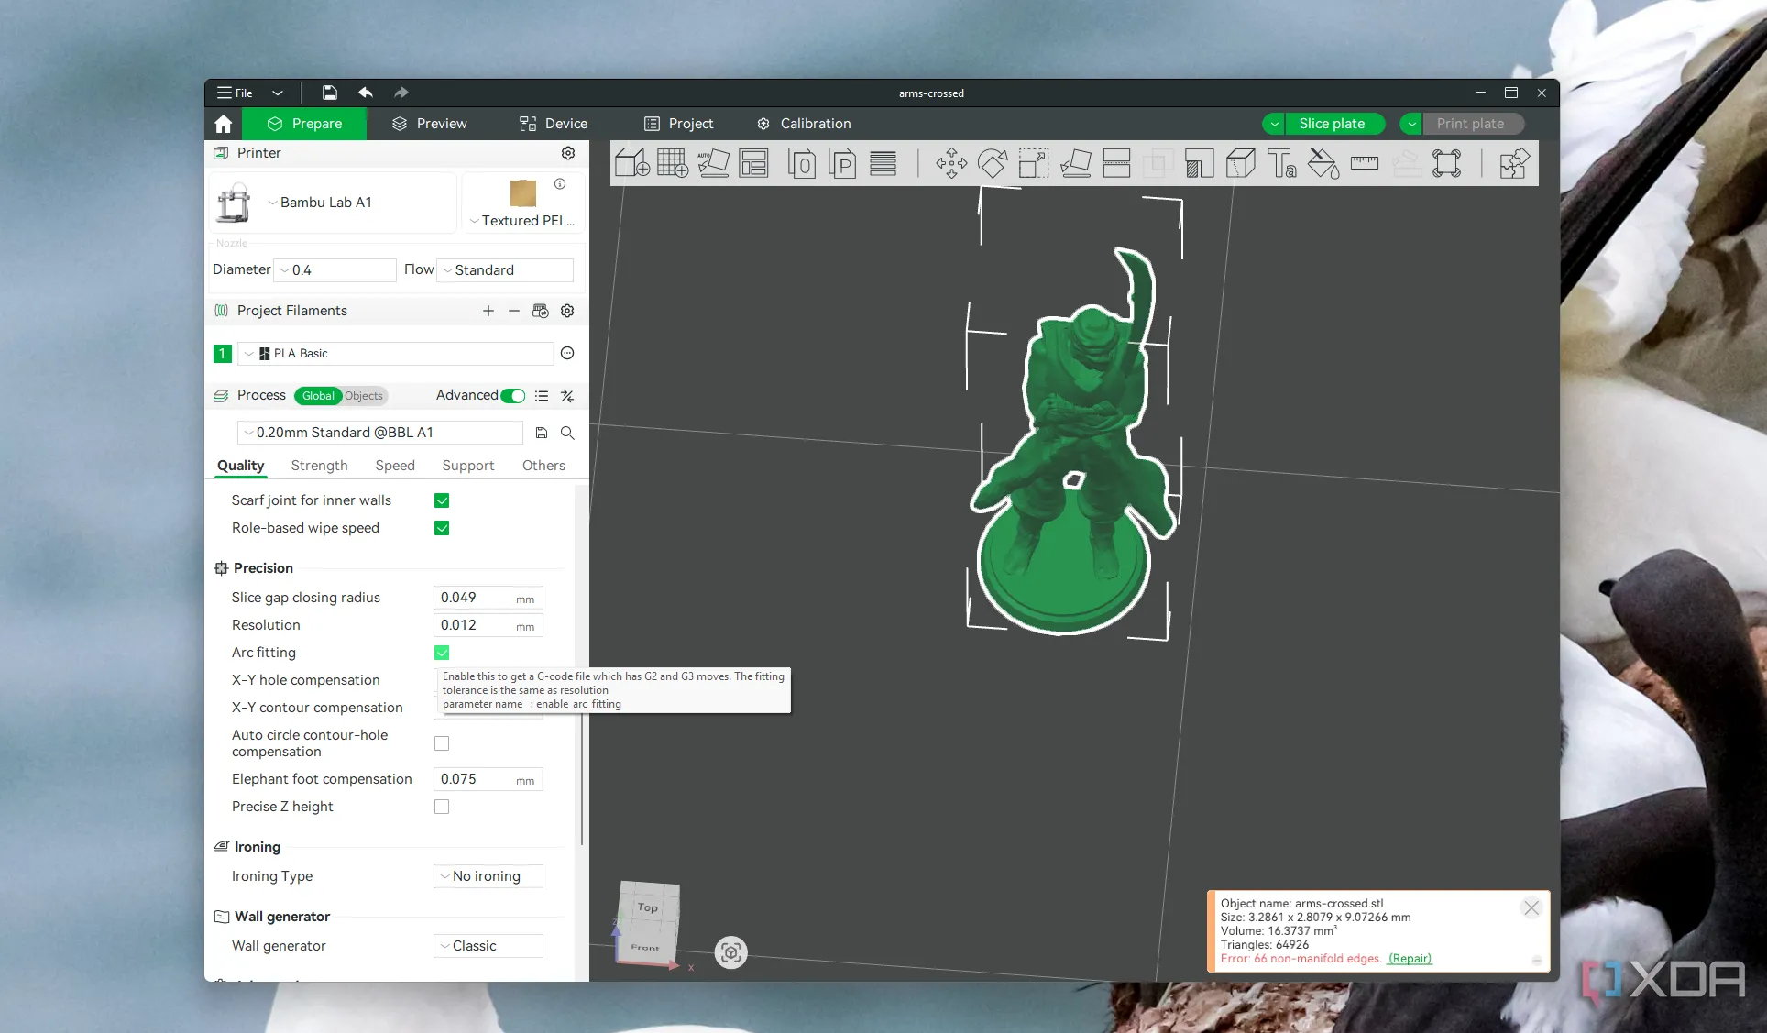Select the Auto orient tool
This screenshot has width=1767, height=1033.
(x=713, y=164)
